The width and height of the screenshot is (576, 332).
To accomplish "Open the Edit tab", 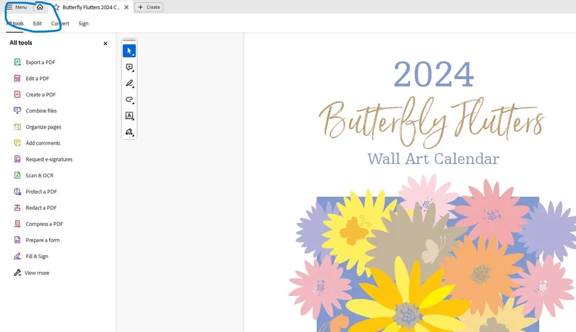I will (x=37, y=24).
